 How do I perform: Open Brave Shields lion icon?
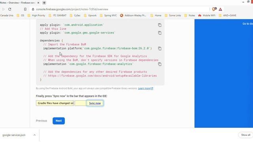(x=214, y=9)
